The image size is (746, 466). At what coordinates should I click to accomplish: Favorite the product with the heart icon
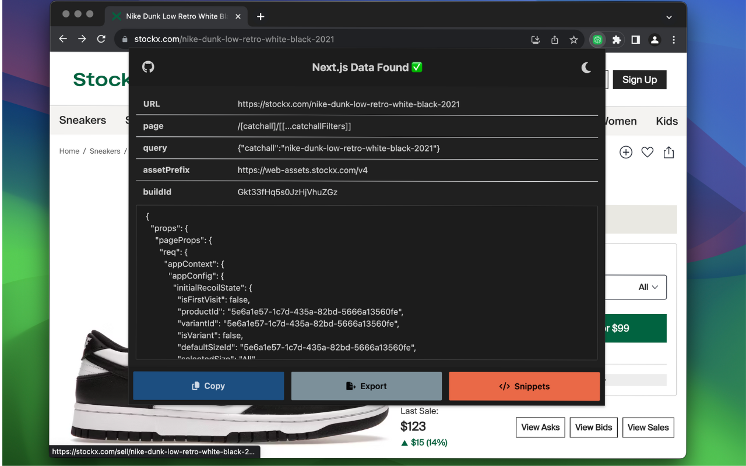point(647,151)
